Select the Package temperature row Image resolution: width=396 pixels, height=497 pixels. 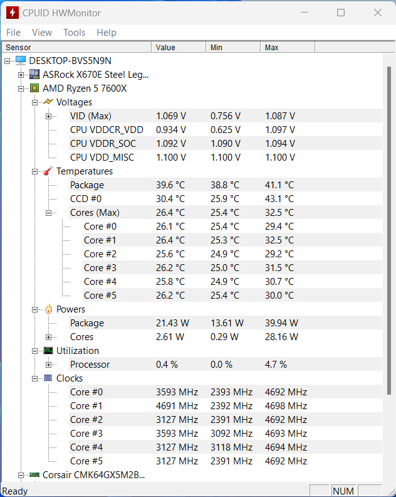click(x=226, y=184)
